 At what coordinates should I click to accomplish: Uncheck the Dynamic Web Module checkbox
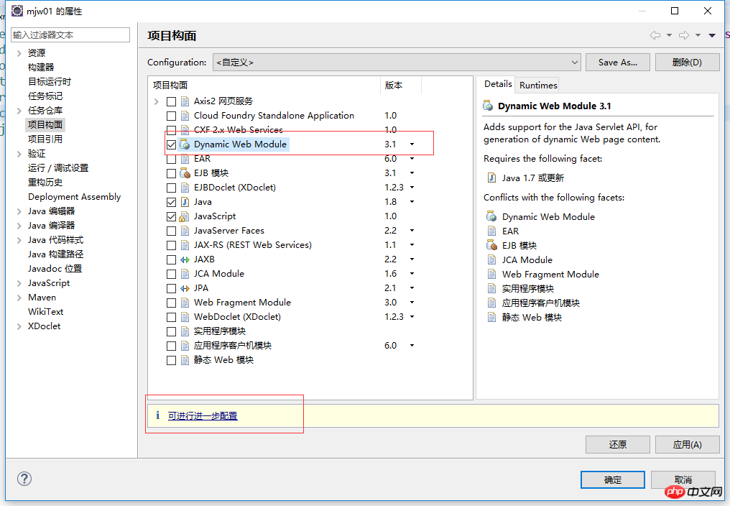click(171, 144)
